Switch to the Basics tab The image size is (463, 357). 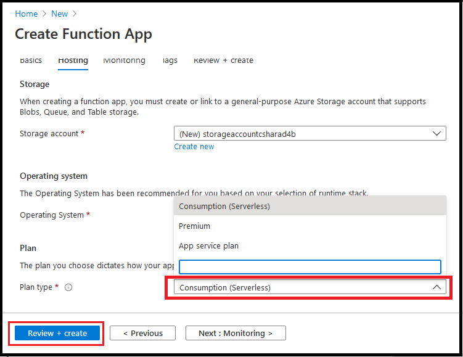tap(31, 60)
